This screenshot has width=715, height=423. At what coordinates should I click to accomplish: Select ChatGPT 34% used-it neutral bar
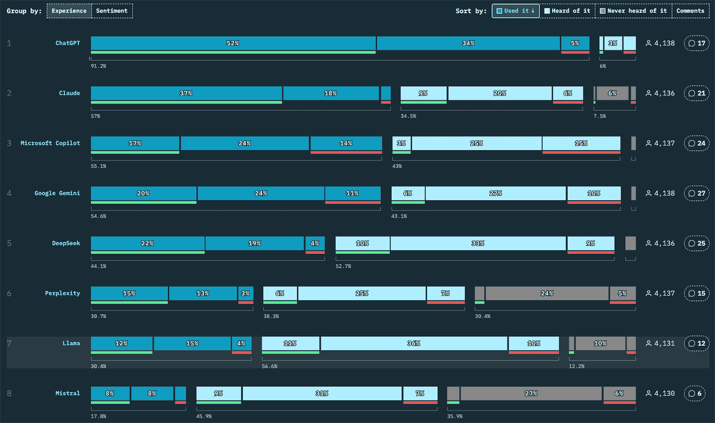[x=468, y=43]
